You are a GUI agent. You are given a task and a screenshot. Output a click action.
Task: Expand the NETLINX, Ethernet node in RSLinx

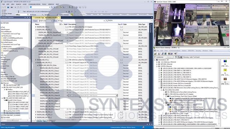coord(157,64)
